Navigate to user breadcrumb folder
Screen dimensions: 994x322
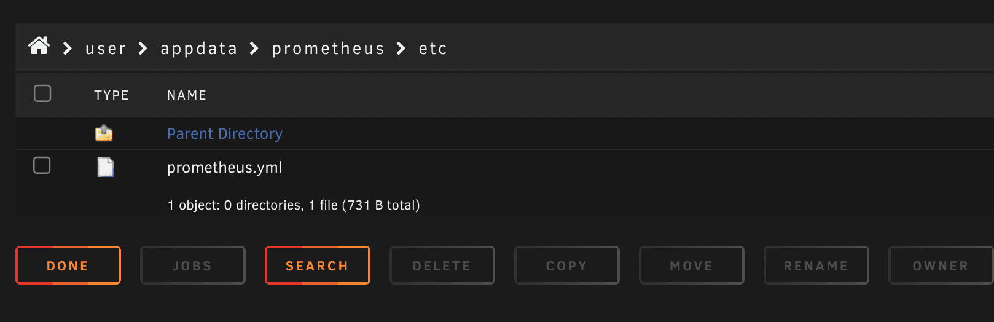click(106, 49)
